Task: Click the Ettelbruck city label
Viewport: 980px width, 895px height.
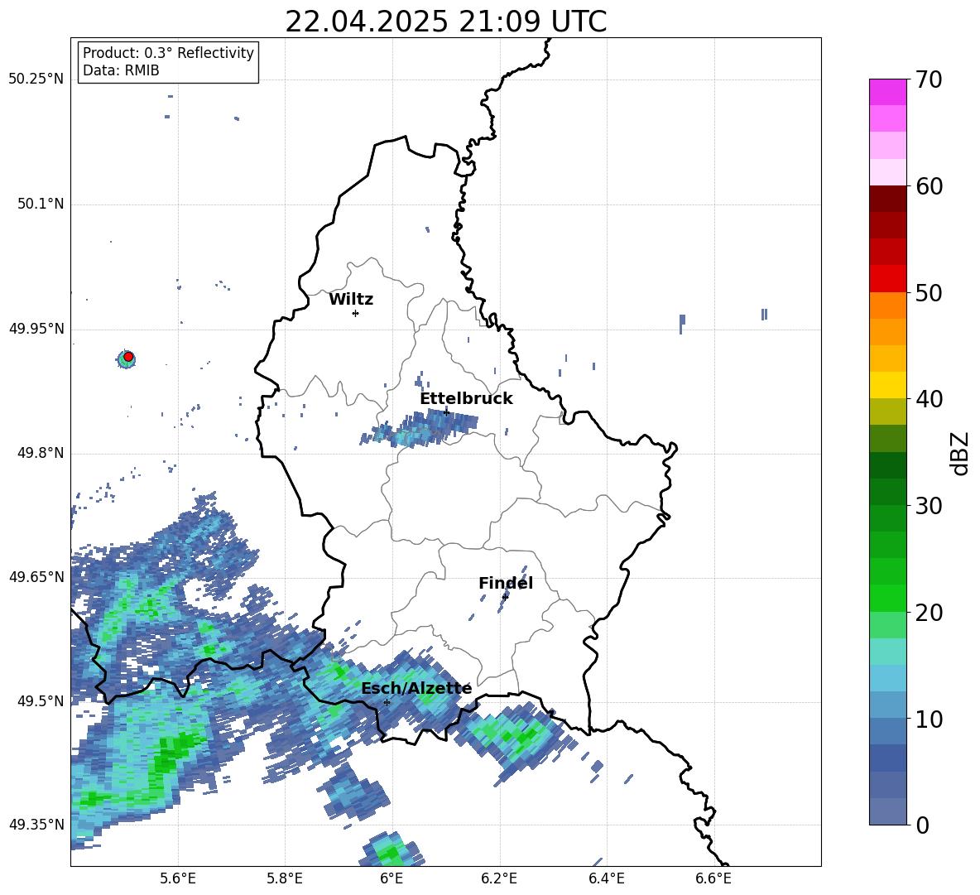Action: [x=466, y=399]
